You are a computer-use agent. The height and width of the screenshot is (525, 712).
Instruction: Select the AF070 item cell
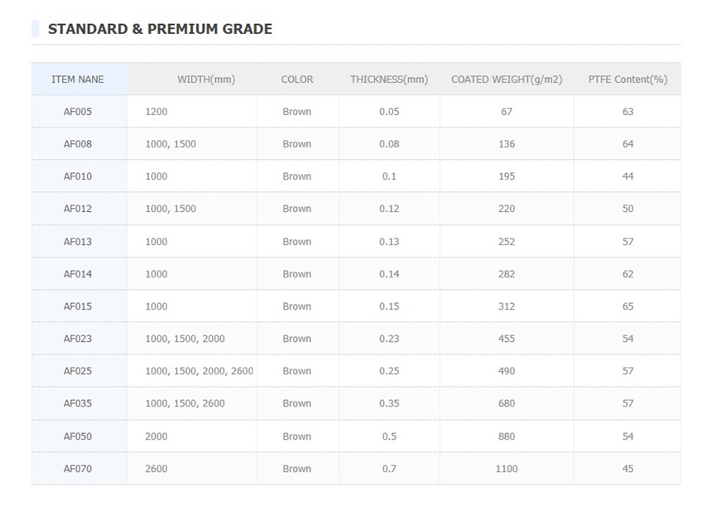[x=78, y=469]
